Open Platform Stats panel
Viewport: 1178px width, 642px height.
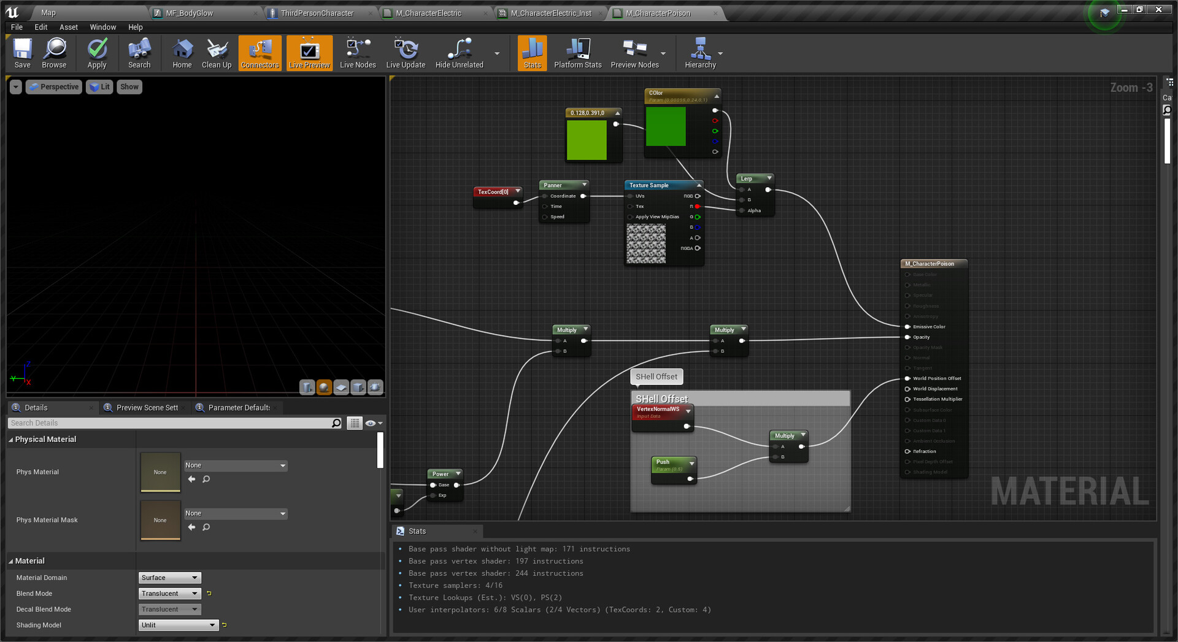pyautogui.click(x=577, y=53)
